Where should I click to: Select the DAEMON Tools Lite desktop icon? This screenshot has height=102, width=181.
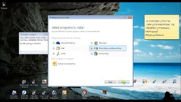pos(24,94)
